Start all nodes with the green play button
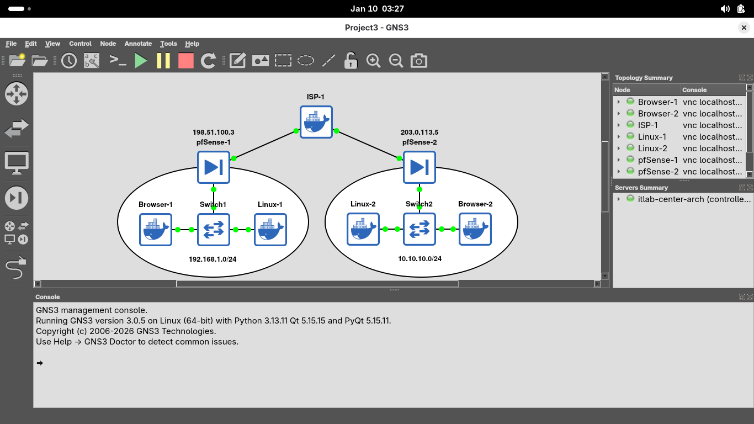Image resolution: width=754 pixels, height=424 pixels. (x=141, y=61)
